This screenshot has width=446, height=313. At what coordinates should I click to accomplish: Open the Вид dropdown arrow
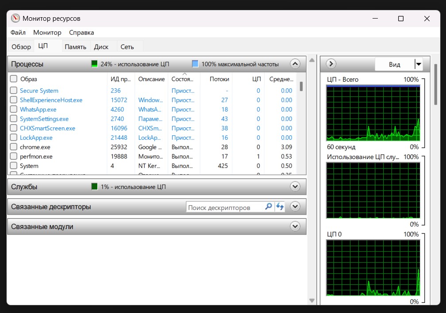click(419, 64)
